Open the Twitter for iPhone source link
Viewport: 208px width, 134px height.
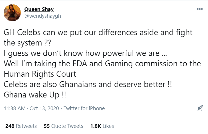tap(84, 108)
